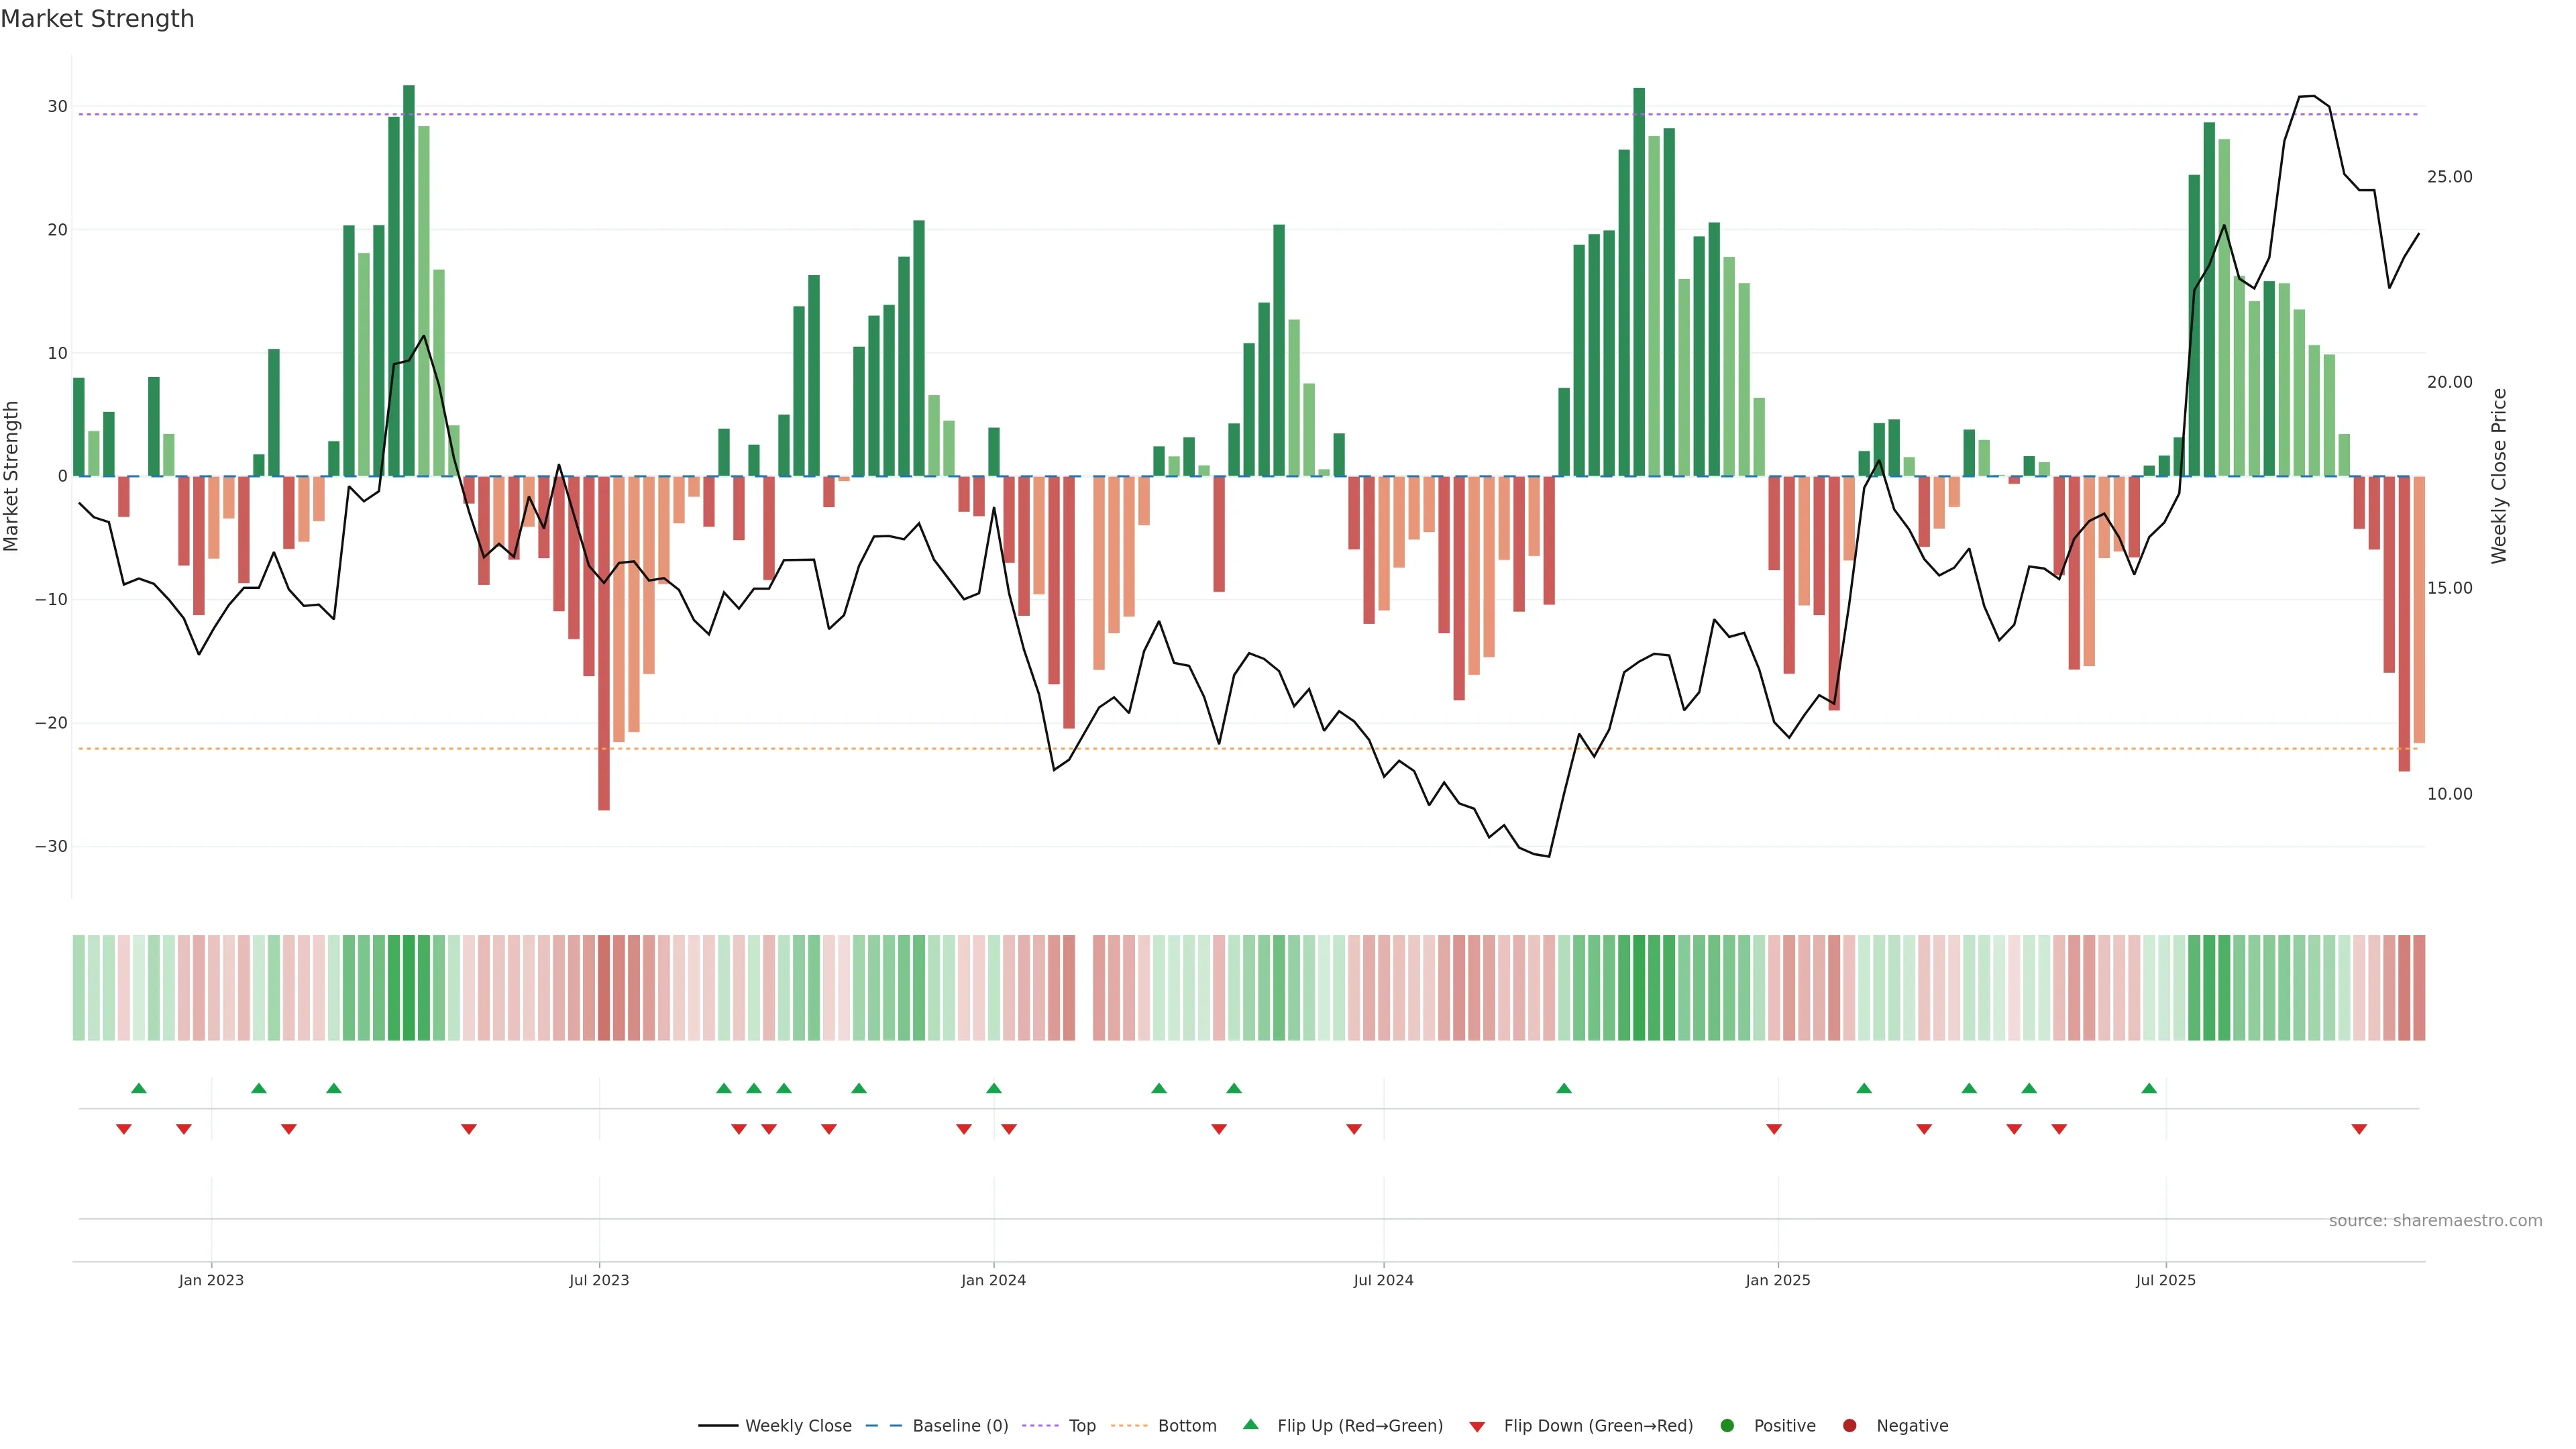Click the Jan 2024 x-axis label

pos(993,1280)
